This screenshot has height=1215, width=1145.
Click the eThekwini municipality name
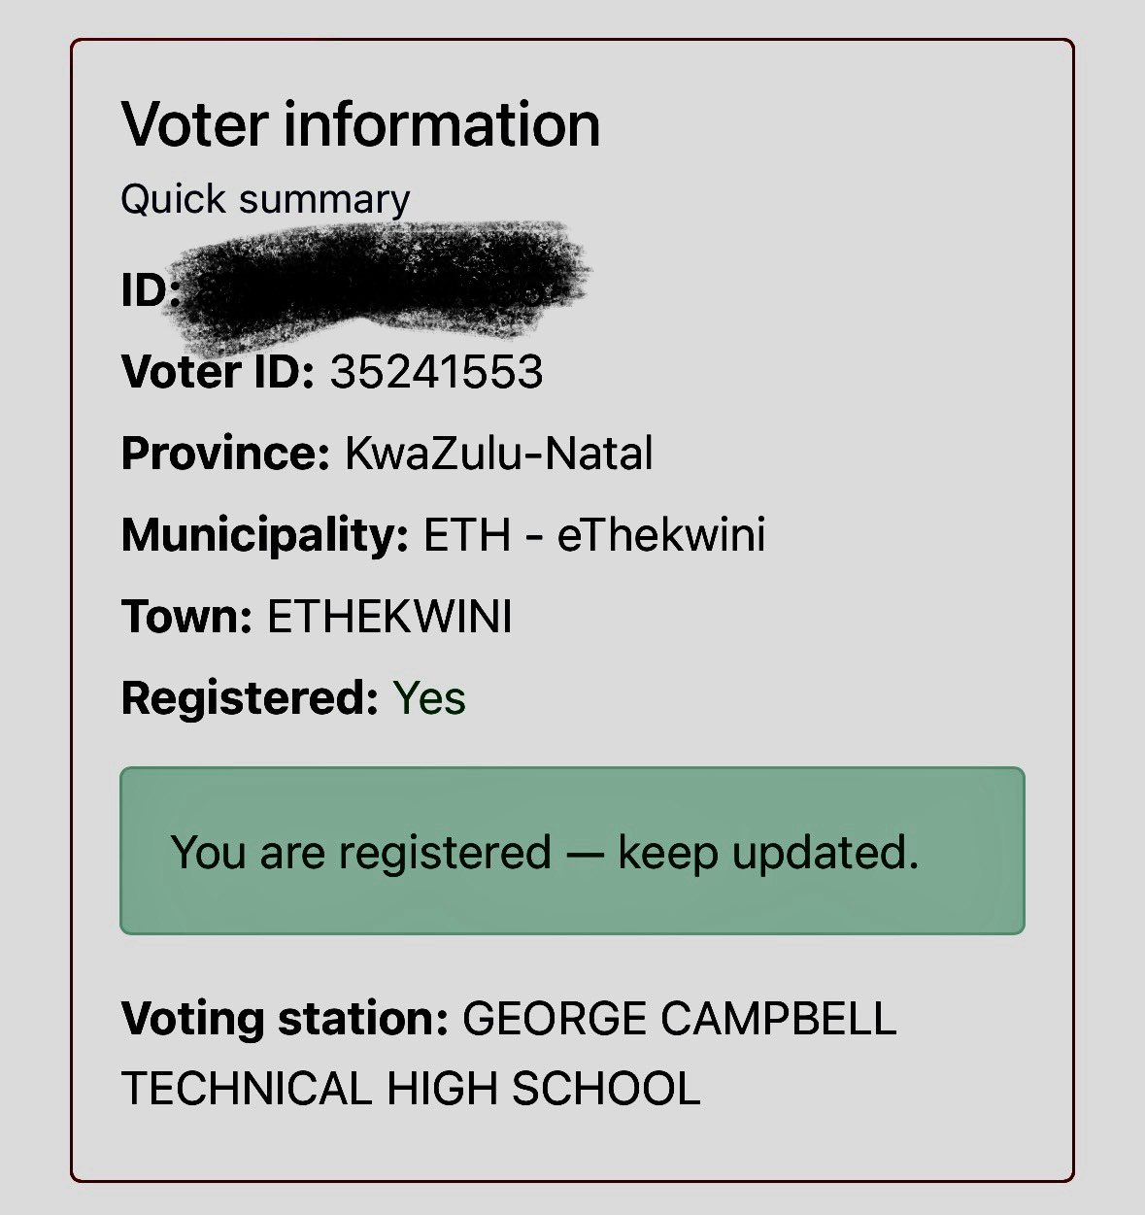[661, 535]
